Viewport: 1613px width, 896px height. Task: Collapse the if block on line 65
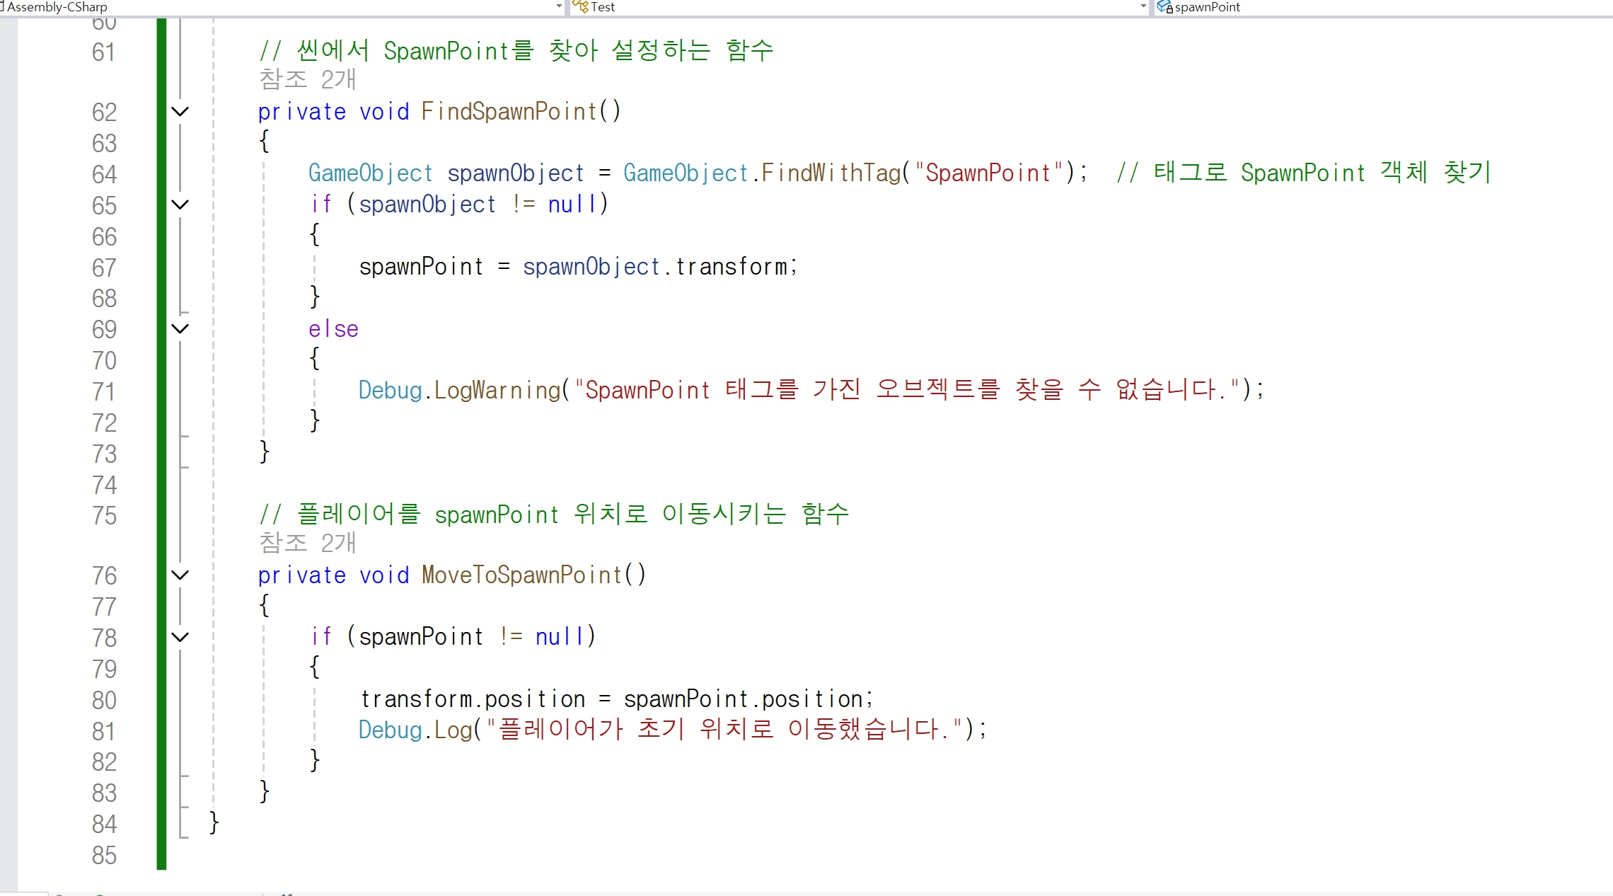tap(180, 205)
